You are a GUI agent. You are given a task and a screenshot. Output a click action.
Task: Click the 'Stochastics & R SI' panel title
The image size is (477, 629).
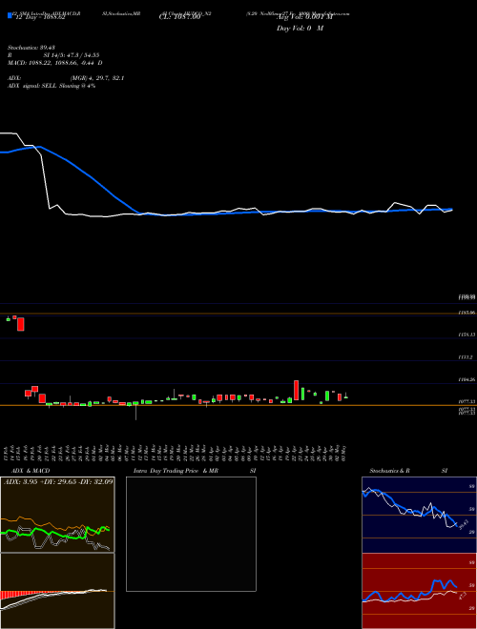[408, 471]
